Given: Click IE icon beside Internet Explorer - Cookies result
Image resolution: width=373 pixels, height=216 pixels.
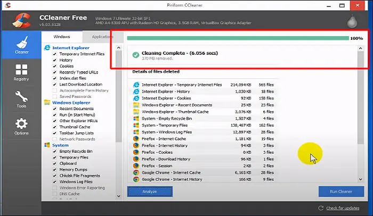Looking at the screenshot, I should pos(136,98).
